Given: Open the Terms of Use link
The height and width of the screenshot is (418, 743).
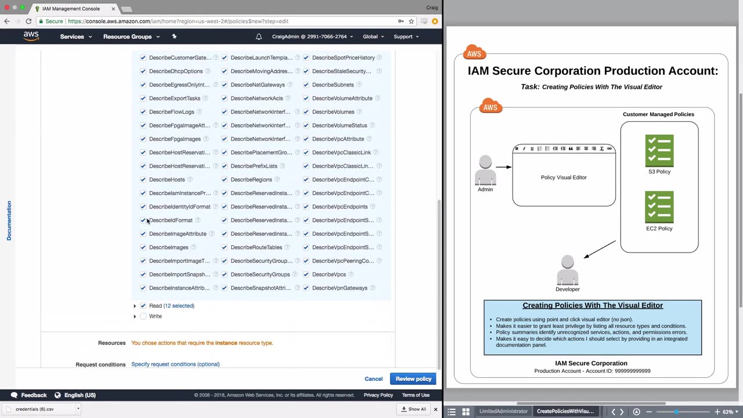Looking at the screenshot, I should [416, 395].
